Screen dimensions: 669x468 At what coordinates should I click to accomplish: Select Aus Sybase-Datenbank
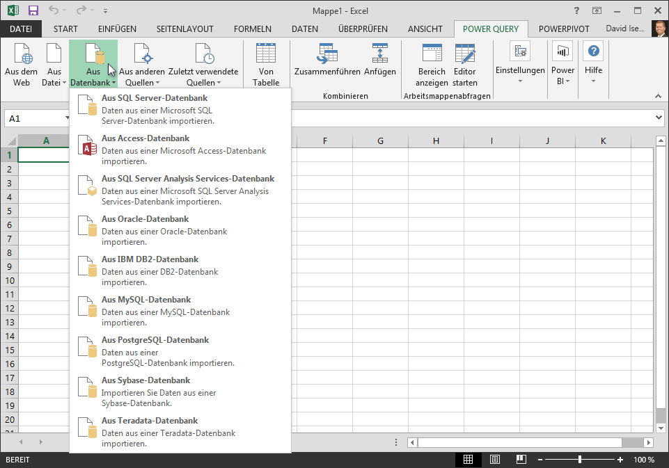tap(180, 392)
